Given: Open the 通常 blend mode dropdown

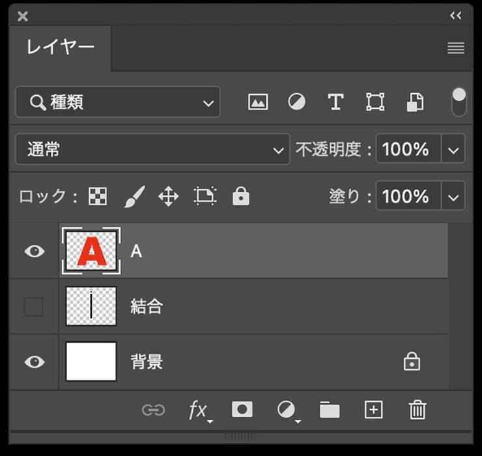Looking at the screenshot, I should 152,150.
